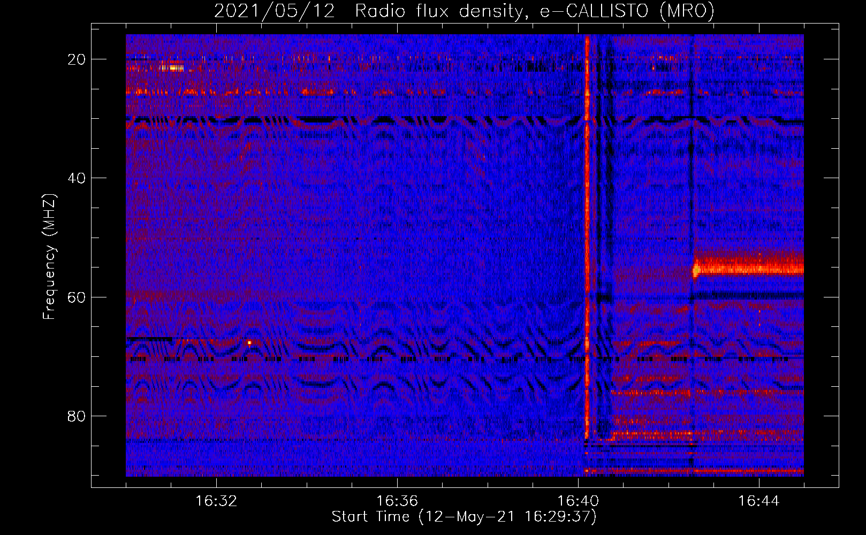Screen dimensions: 866x535
Task: Click the "Start Time (12-May-21 16:29:37)" label
Action: click(x=464, y=517)
